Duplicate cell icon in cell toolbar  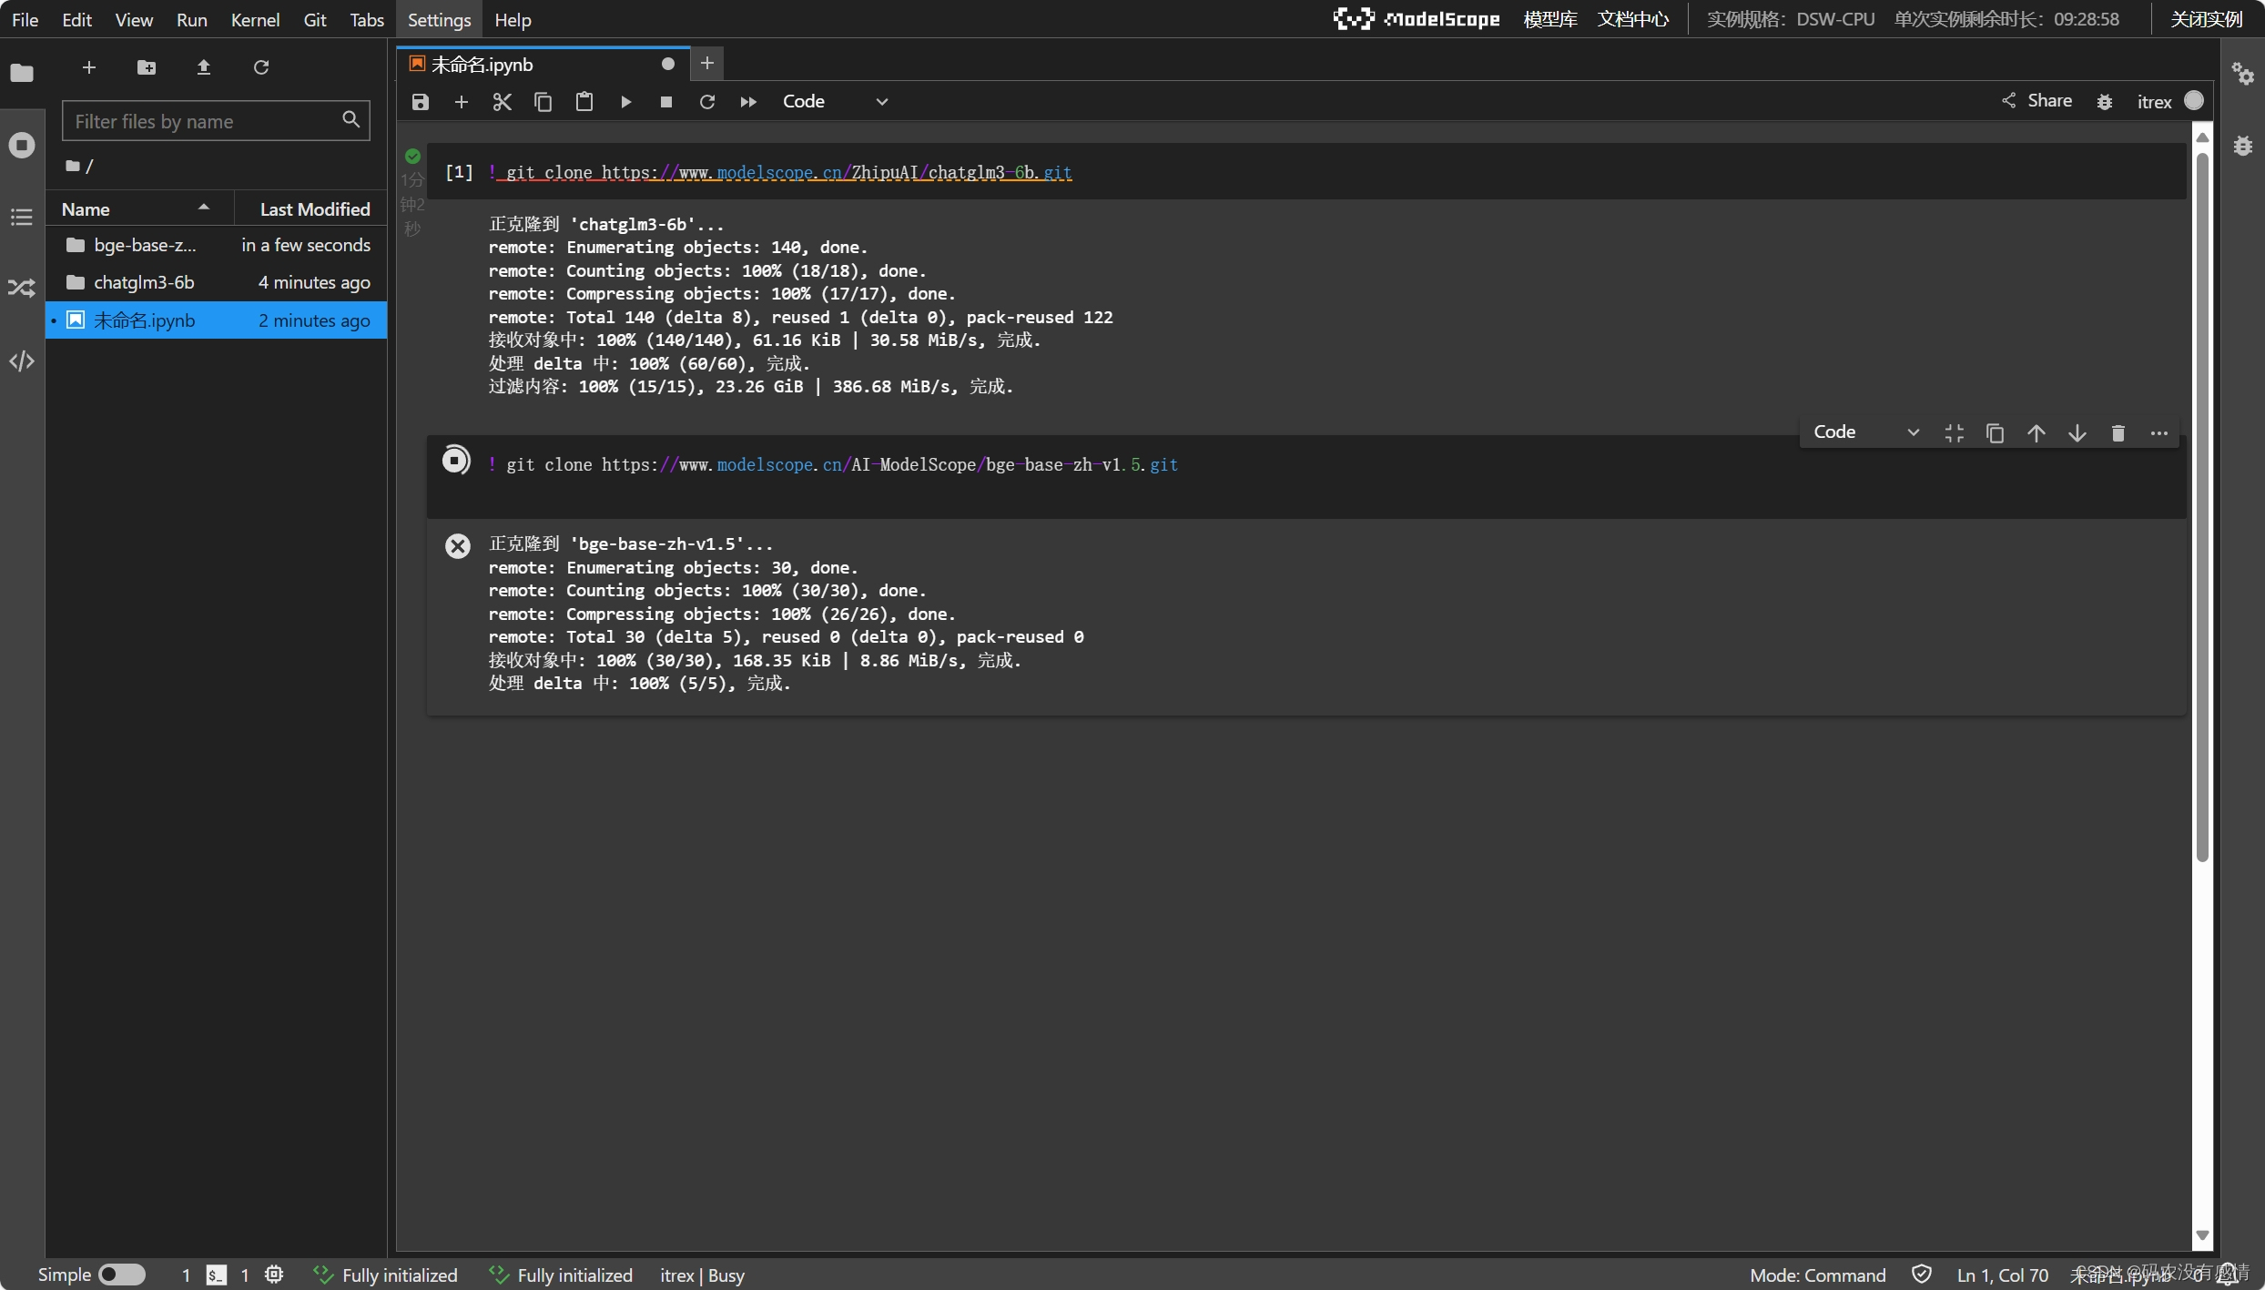coord(1995,433)
